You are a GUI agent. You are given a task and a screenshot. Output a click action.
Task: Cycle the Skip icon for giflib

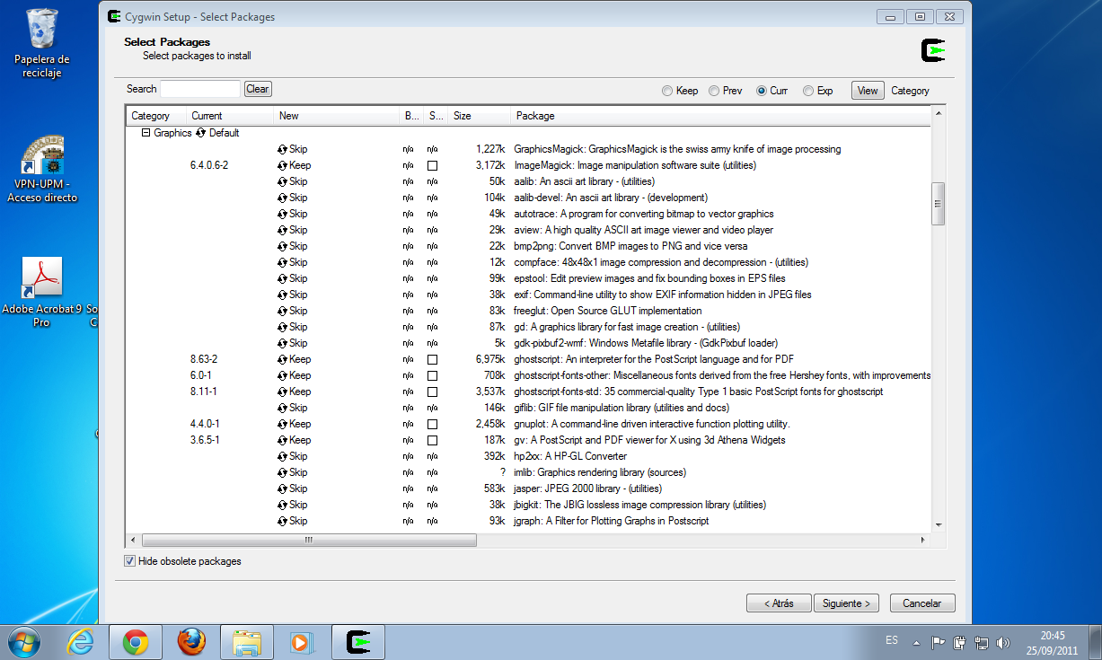tap(283, 409)
